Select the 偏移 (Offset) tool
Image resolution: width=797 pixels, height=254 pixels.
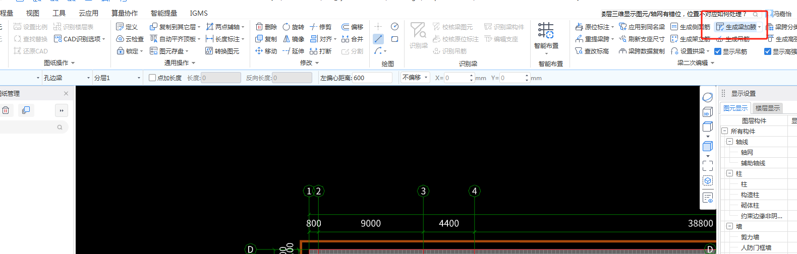(352, 27)
